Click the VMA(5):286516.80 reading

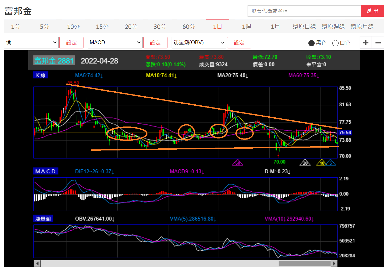coord(193,219)
